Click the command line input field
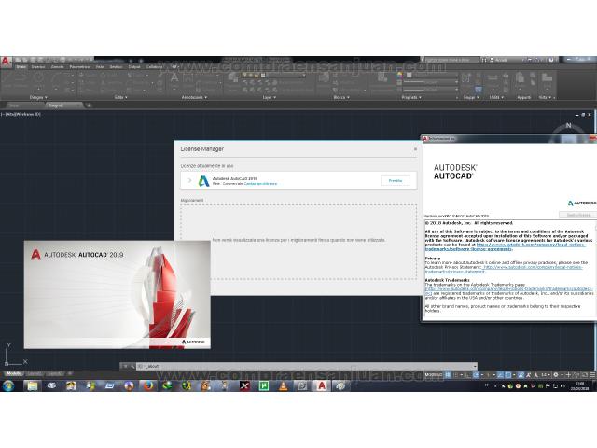The image size is (597, 448). tap(305, 366)
